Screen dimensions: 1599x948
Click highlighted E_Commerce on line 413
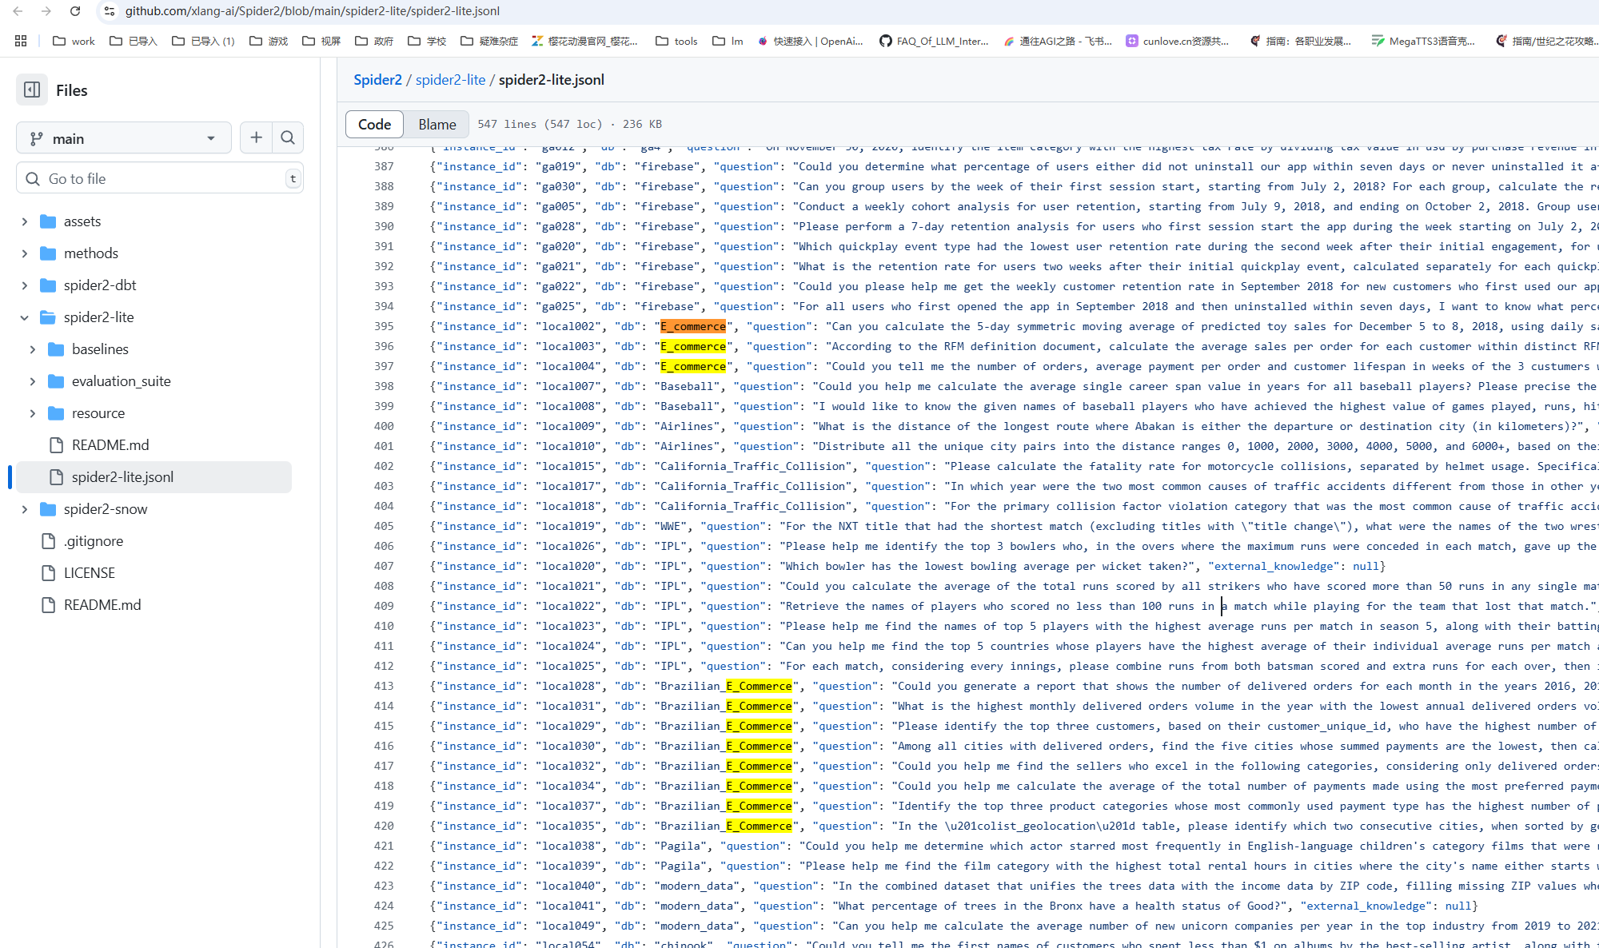tap(760, 686)
